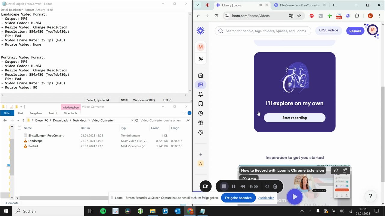The width and height of the screenshot is (385, 216).
Task: Open the Loom profile avatar
Action: point(373,30)
